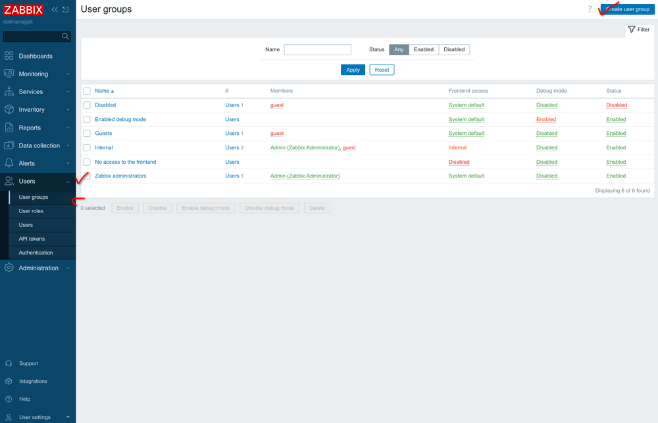Check the box beside Internal group
The width and height of the screenshot is (658, 423).
click(x=87, y=148)
